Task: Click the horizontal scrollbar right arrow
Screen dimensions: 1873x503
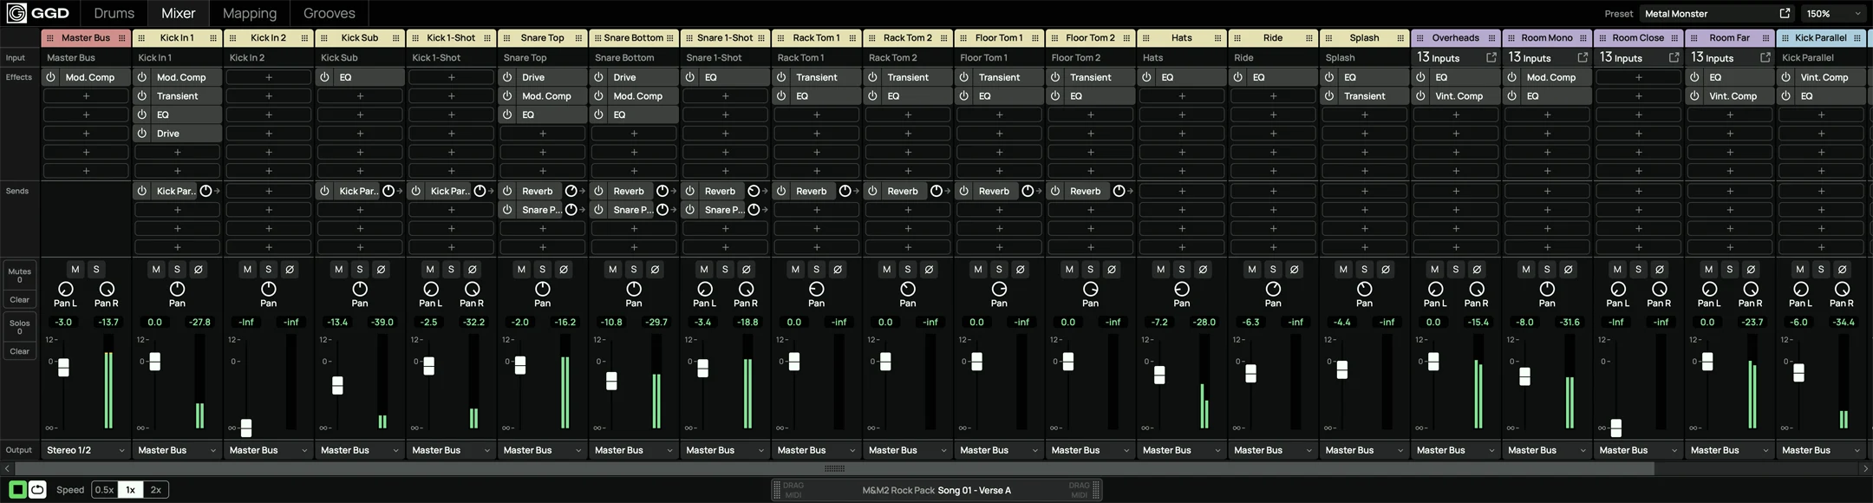Action: (1865, 468)
